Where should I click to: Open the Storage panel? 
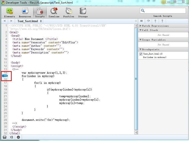83,13
